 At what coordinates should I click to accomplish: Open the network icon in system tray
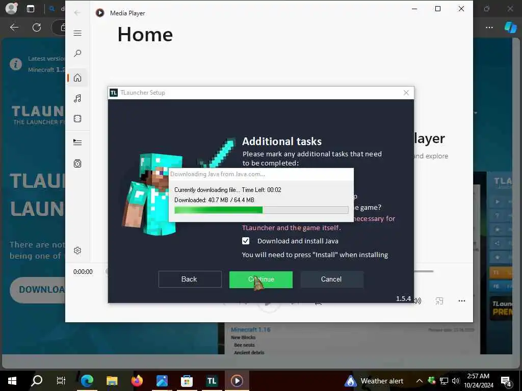[444, 381]
